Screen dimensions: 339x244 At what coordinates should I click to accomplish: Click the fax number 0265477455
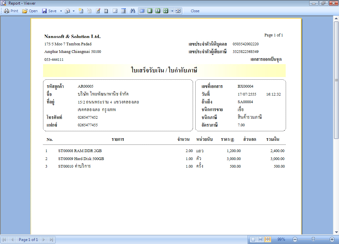coord(88,125)
